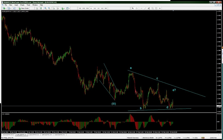Select the Horizontal Line drawing tool
The height and width of the screenshot is (140, 223).
click(x=141, y=8)
